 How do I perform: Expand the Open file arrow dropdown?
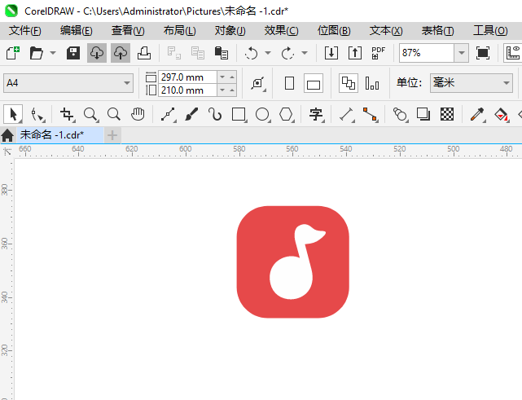click(x=53, y=53)
